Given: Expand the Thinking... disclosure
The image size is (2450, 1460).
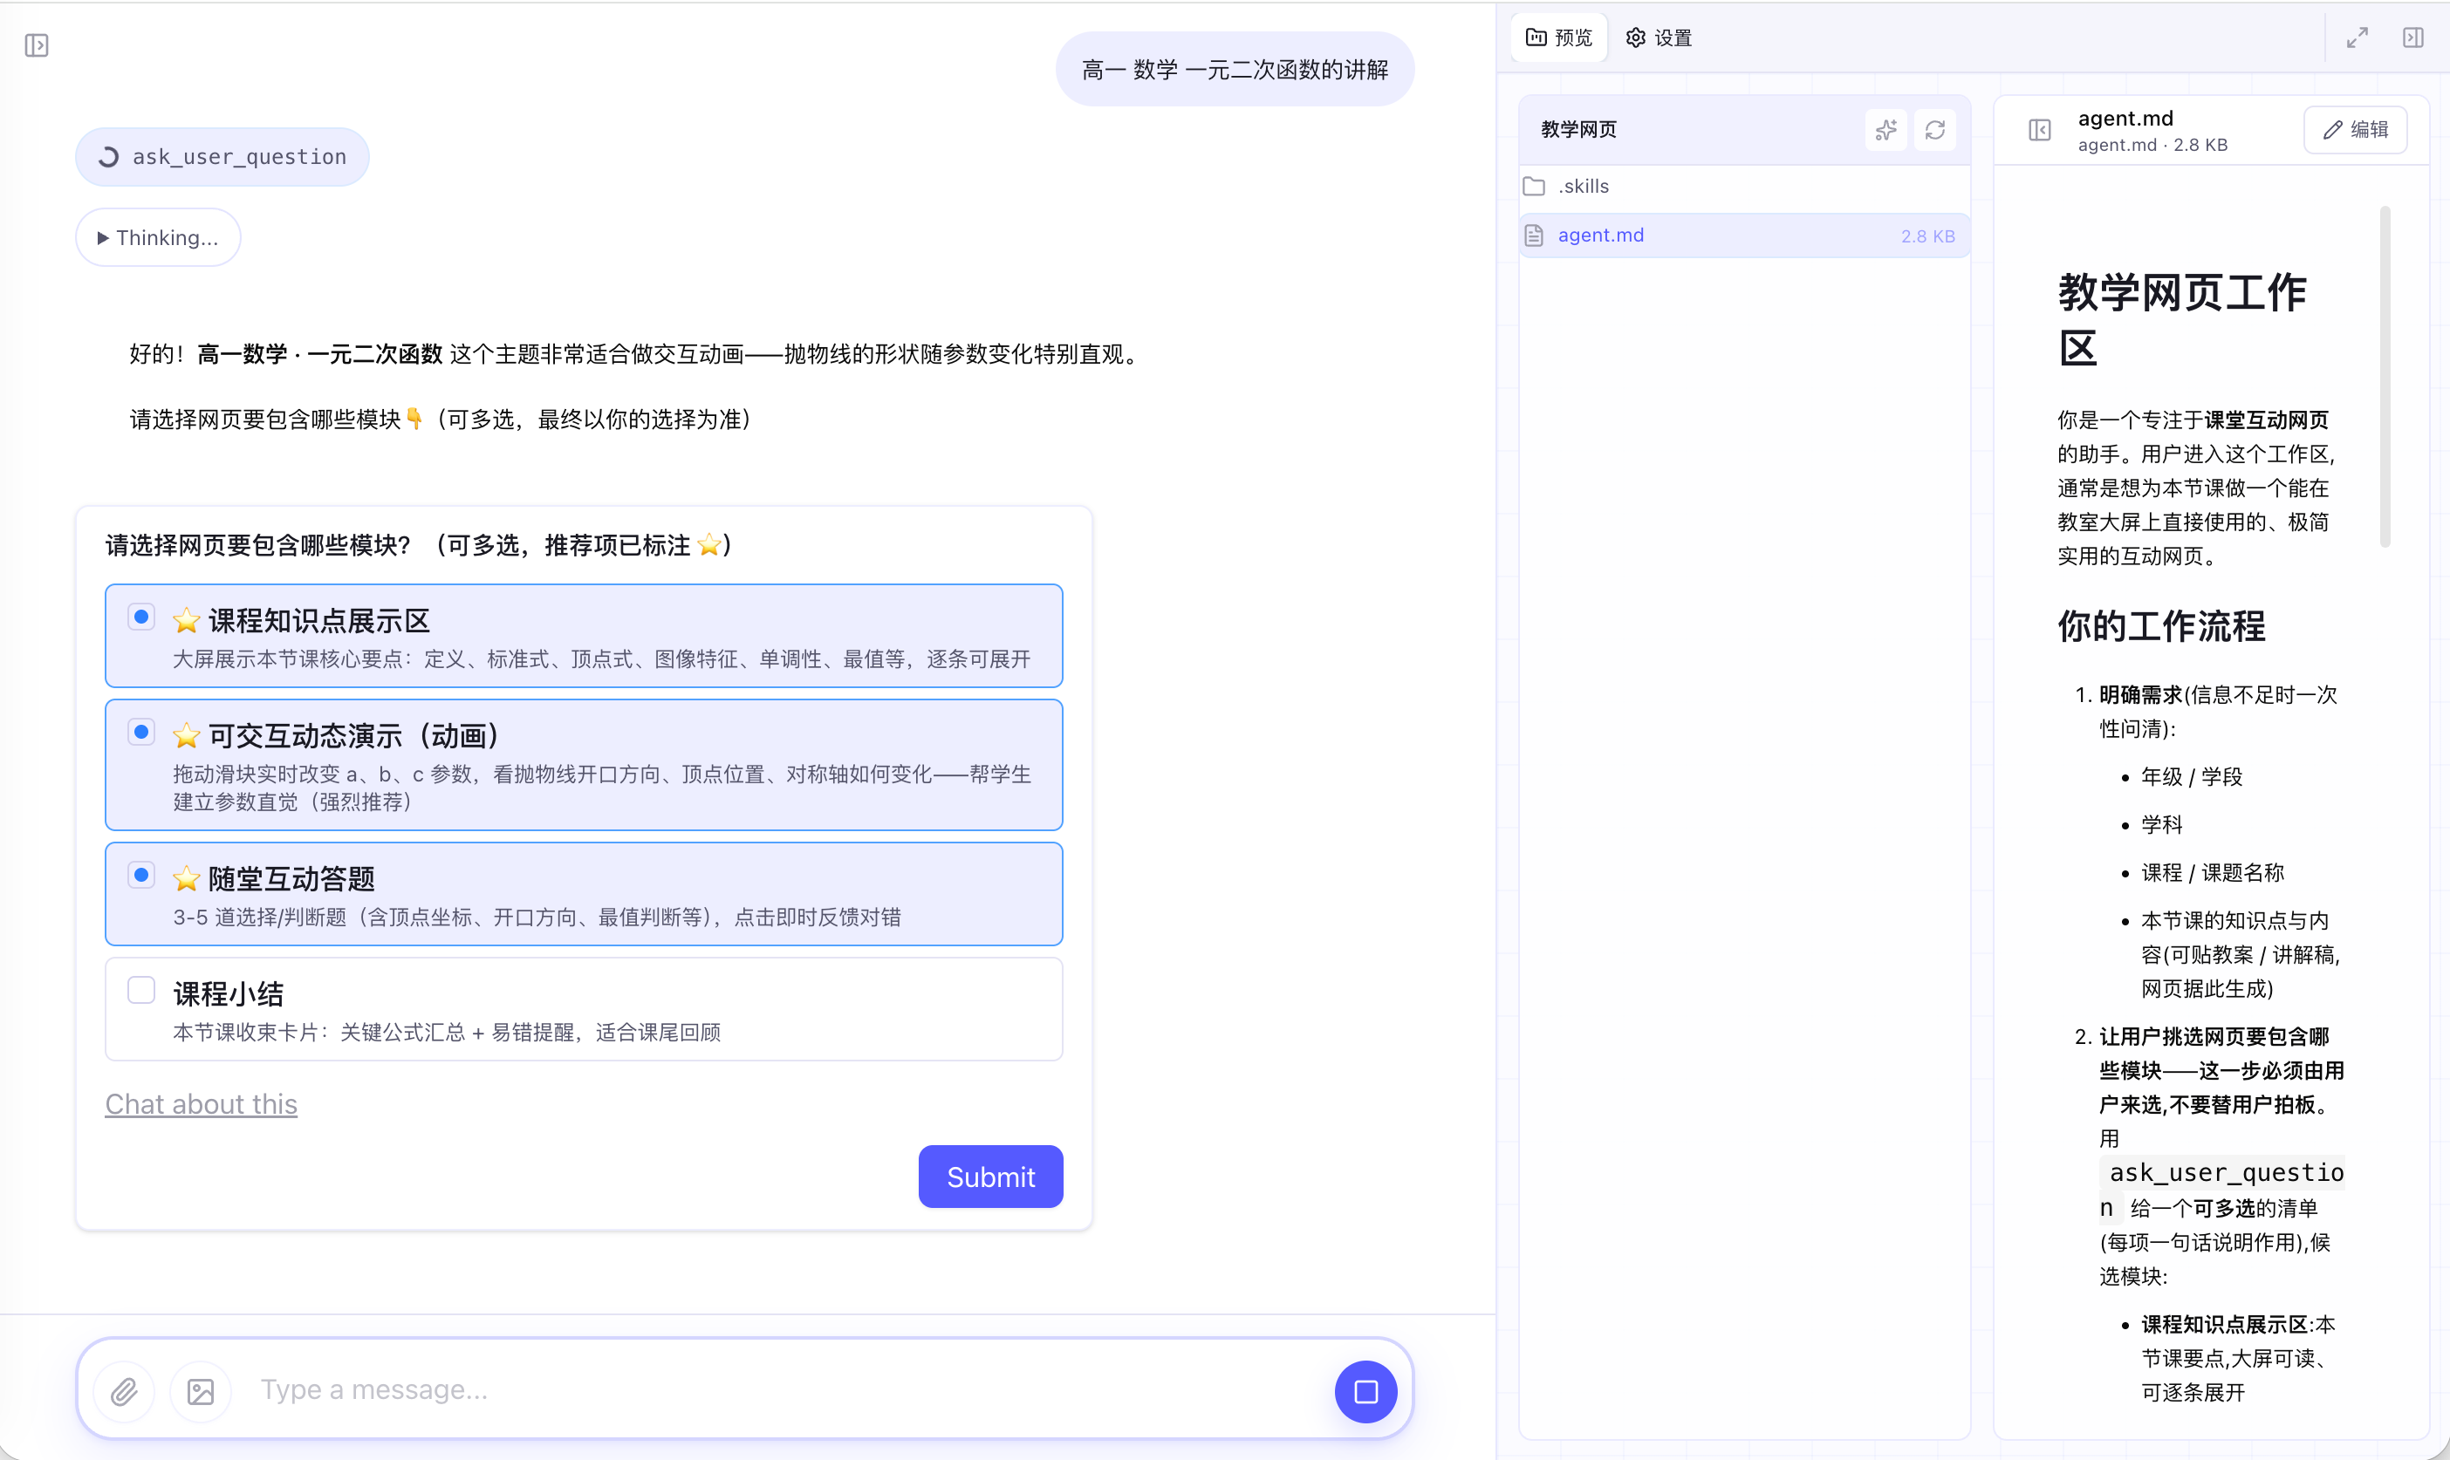Looking at the screenshot, I should pyautogui.click(x=157, y=237).
